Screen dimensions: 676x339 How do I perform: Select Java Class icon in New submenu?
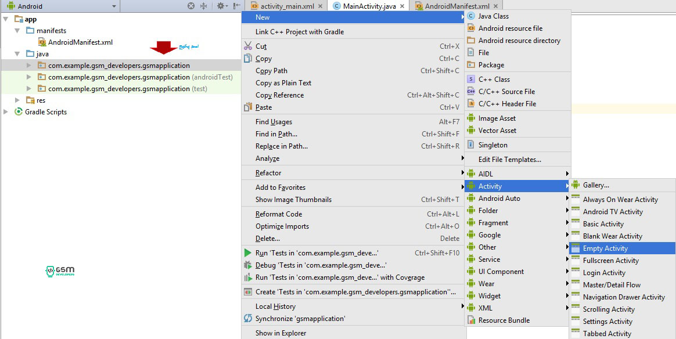(471, 16)
